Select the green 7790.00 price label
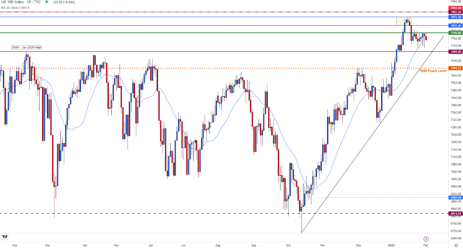The image size is (463, 248). (456, 33)
